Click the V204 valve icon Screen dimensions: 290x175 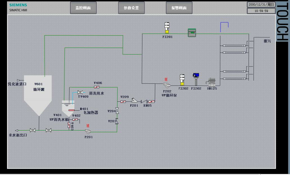pos(117,111)
